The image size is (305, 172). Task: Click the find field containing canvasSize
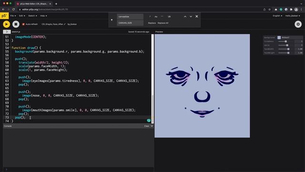(x=130, y=17)
